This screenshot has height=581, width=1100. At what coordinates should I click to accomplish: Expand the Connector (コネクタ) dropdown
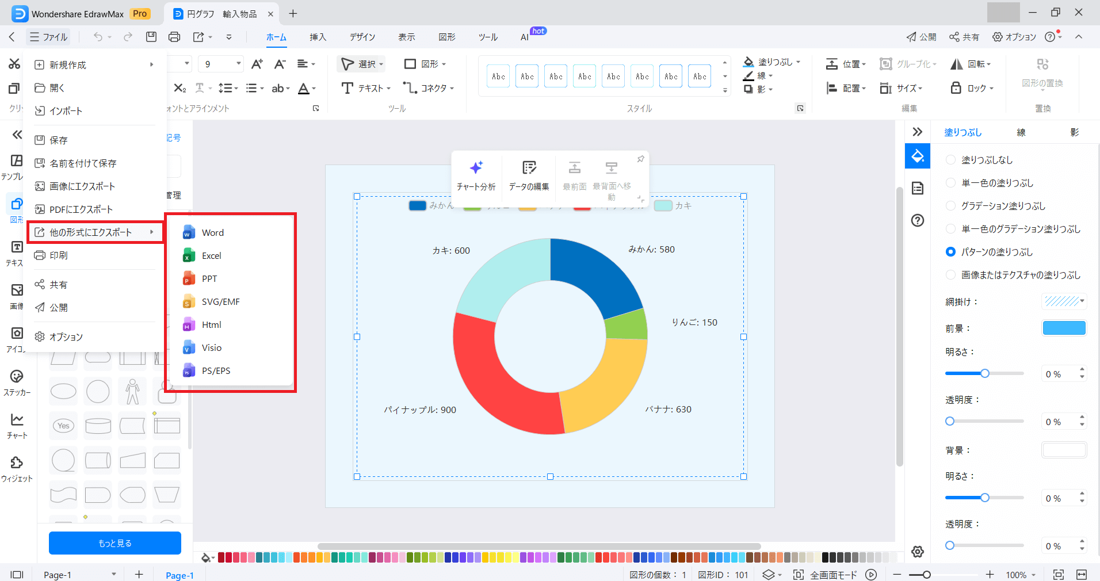click(x=452, y=88)
